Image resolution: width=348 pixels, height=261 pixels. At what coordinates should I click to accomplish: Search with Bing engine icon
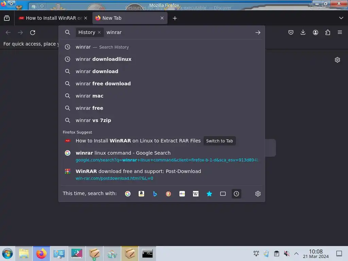pos(155,194)
